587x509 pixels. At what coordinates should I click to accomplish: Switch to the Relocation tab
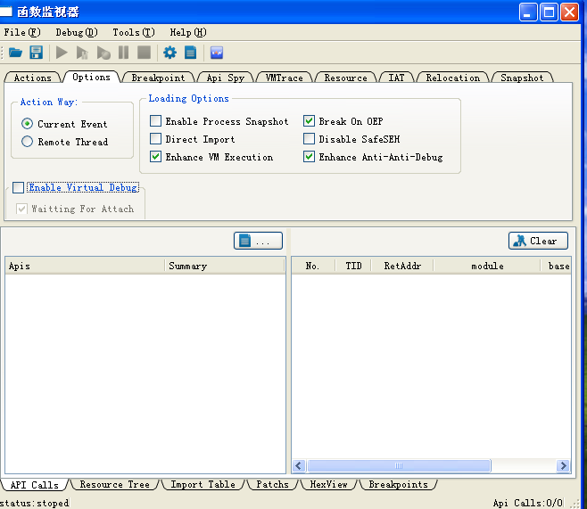tap(452, 78)
